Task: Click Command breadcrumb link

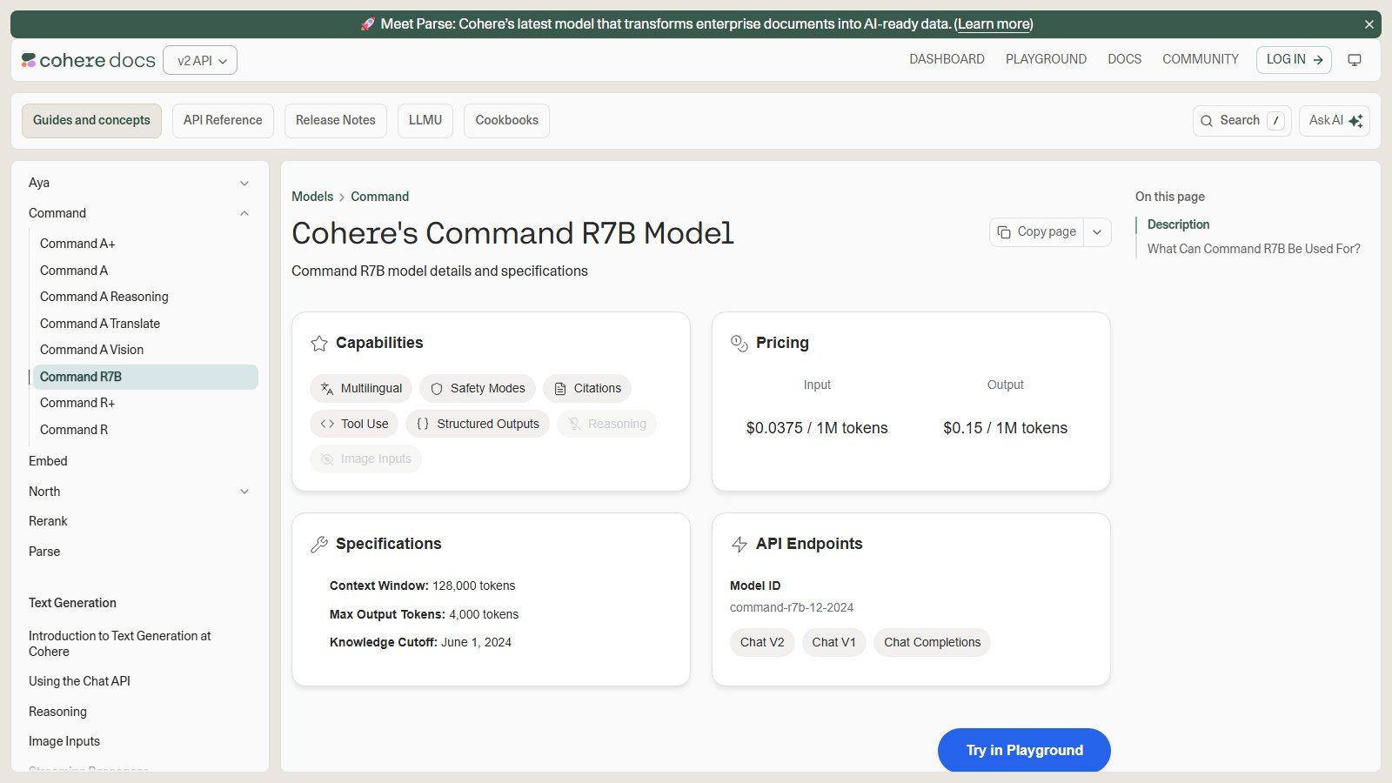Action: [x=379, y=197]
